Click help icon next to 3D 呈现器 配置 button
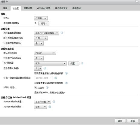This screenshot has width=140, height=125. point(82,63)
